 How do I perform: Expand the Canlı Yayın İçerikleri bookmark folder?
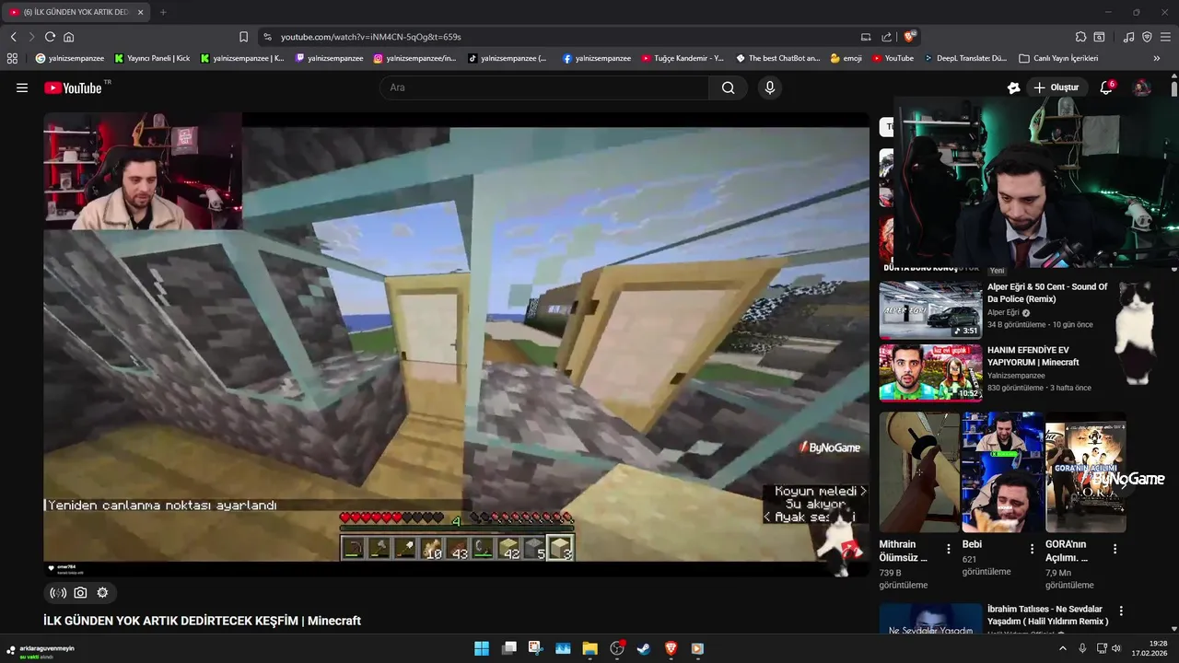pos(1058,58)
